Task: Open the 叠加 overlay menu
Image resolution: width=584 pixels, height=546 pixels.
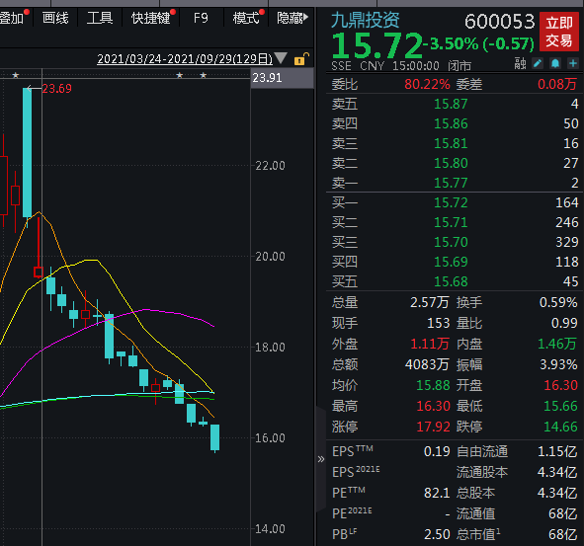Action: (x=12, y=18)
